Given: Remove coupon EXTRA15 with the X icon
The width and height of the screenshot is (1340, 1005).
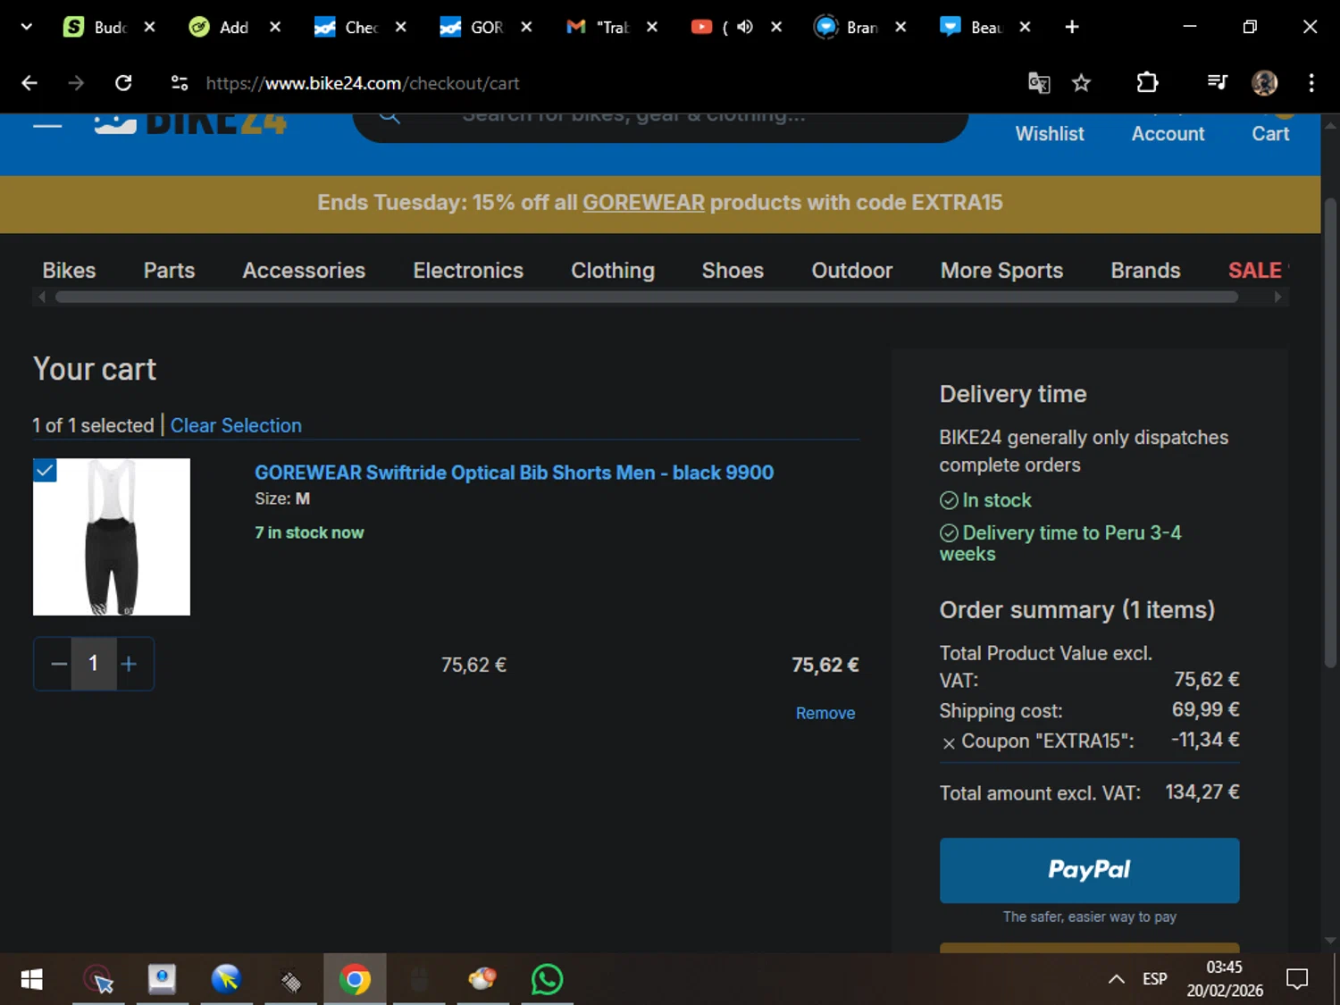Looking at the screenshot, I should (x=949, y=743).
